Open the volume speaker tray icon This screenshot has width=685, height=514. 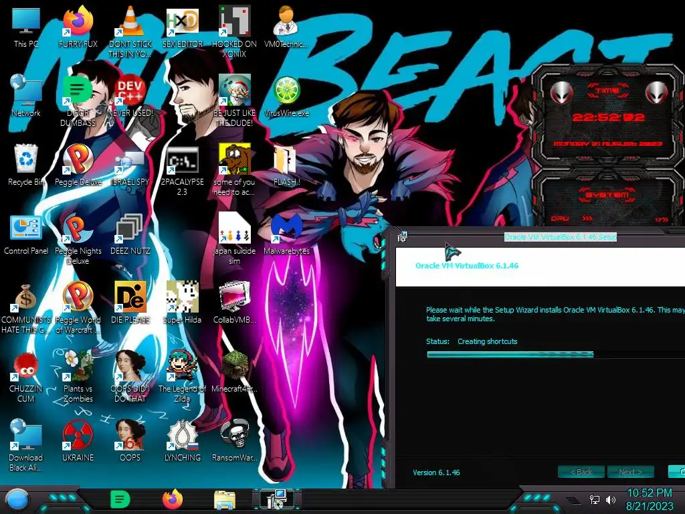pos(611,499)
